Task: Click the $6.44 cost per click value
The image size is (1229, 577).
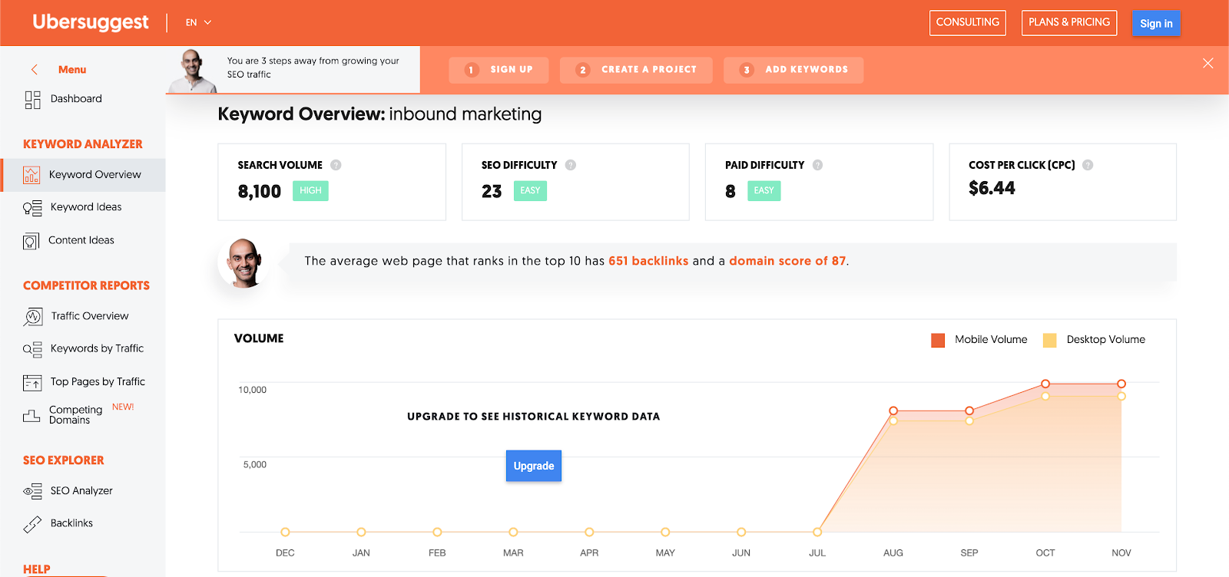Action: [992, 188]
